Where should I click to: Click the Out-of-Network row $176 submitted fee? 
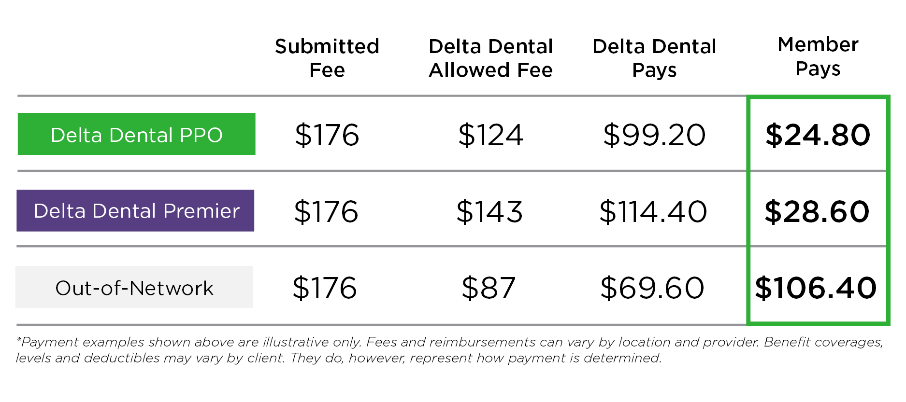[325, 288]
